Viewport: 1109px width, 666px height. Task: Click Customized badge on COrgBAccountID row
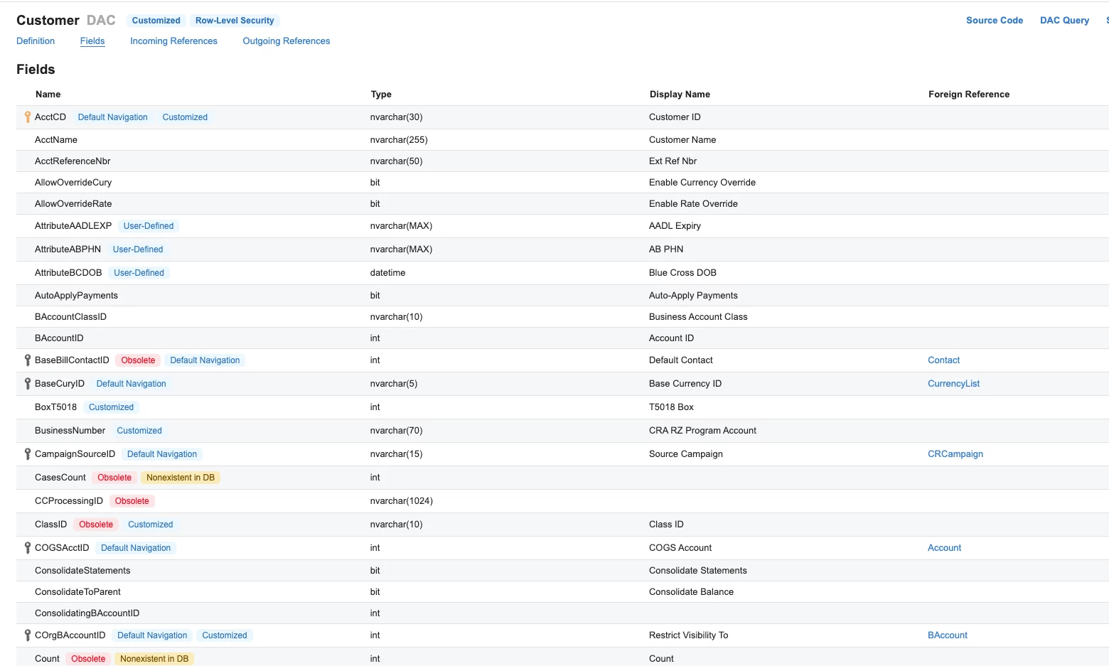225,635
